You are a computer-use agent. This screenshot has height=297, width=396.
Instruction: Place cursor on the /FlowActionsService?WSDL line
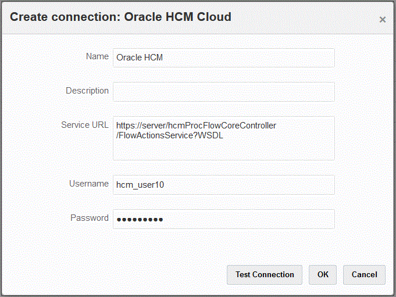(169, 136)
